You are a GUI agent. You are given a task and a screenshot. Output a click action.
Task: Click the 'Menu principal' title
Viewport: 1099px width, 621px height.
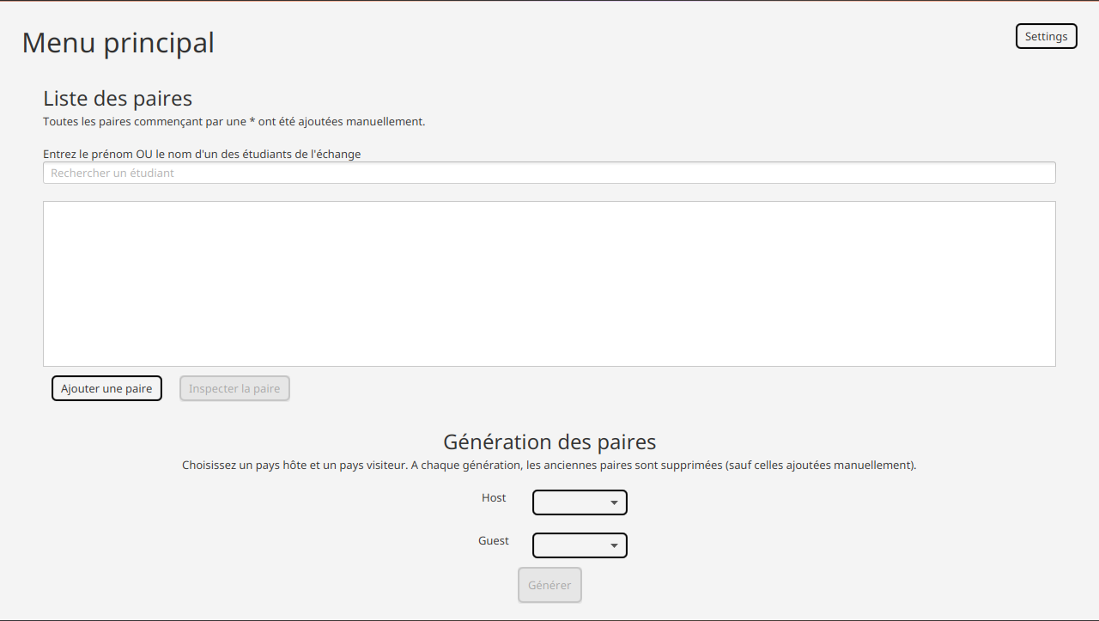click(x=118, y=42)
